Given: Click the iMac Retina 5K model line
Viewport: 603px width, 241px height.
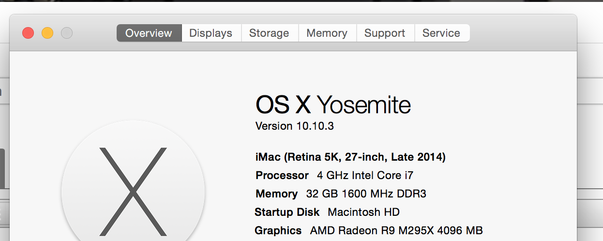Looking at the screenshot, I should [x=350, y=157].
